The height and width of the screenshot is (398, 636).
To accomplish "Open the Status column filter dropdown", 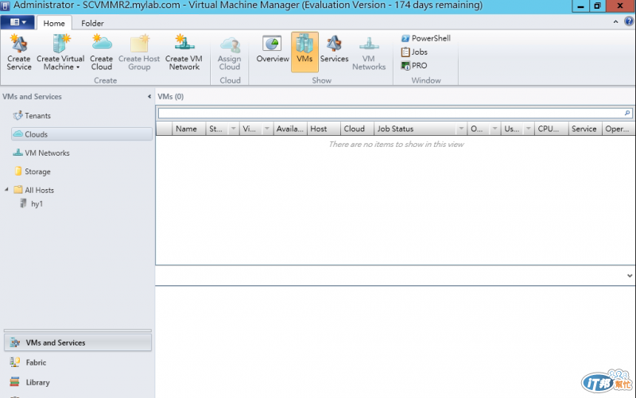I will pos(233,129).
